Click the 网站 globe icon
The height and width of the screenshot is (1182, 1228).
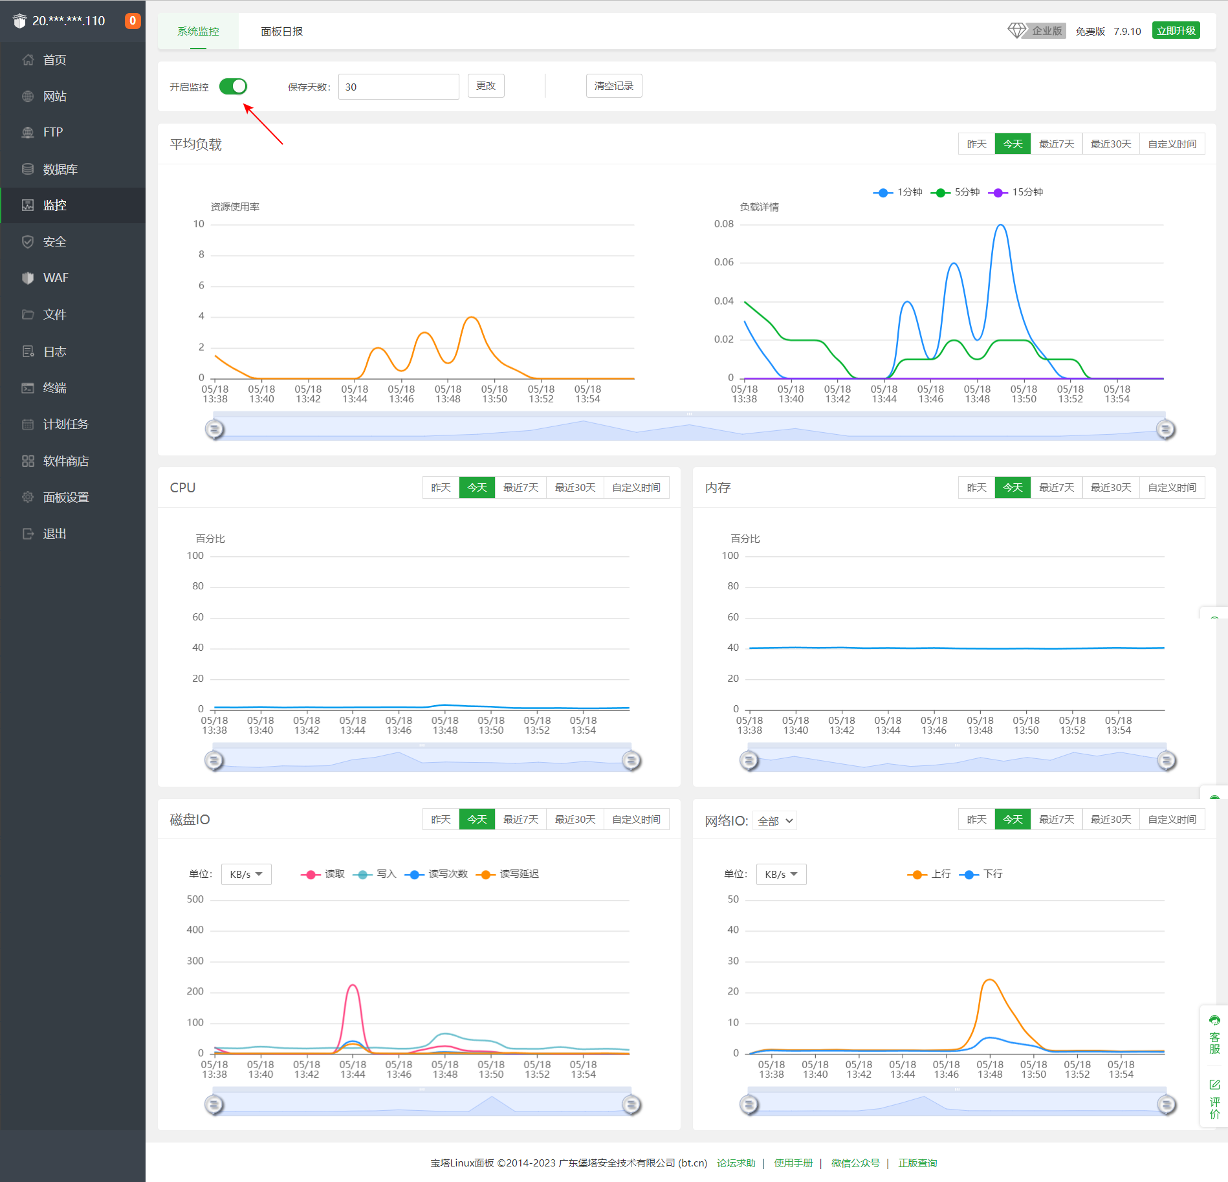click(x=28, y=96)
